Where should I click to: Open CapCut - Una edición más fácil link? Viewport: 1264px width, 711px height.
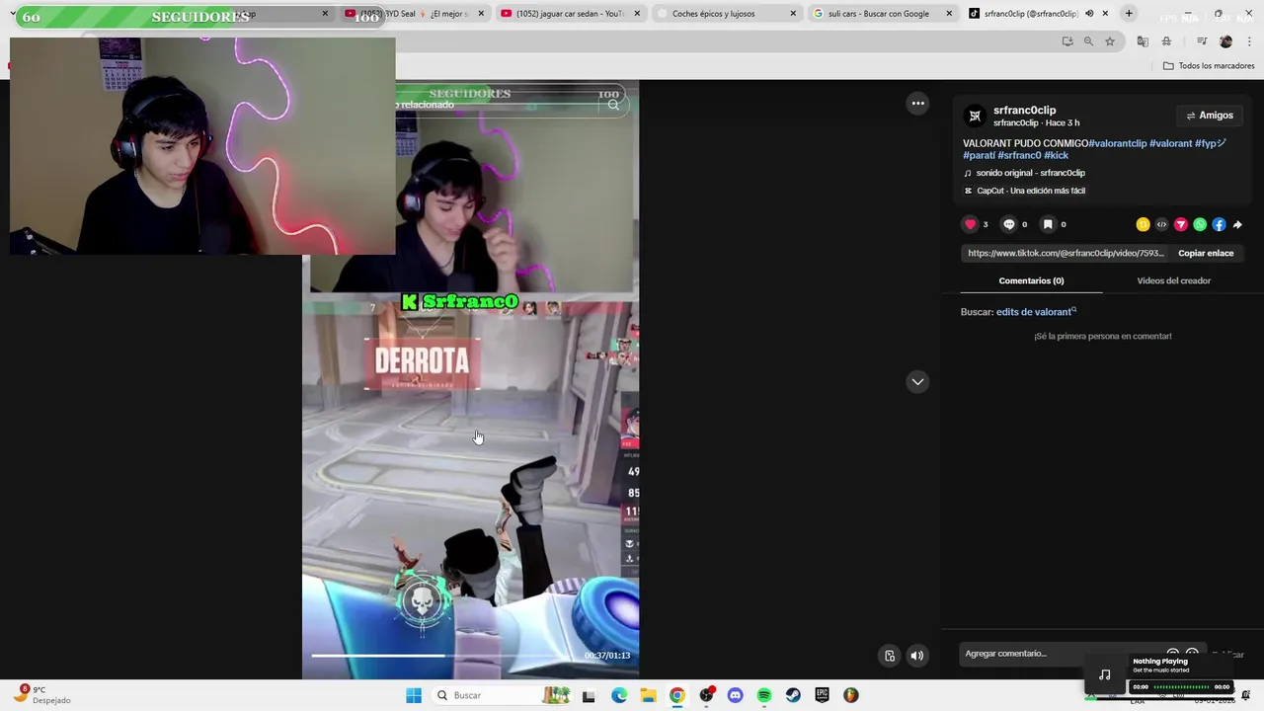click(1024, 191)
